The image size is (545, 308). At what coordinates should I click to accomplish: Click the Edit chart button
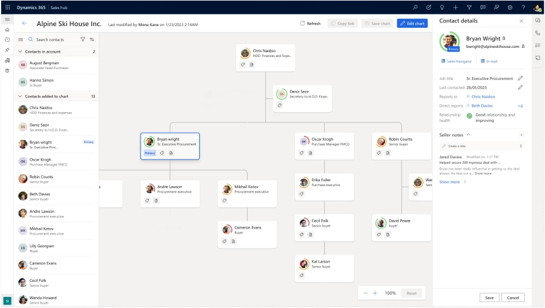point(412,23)
